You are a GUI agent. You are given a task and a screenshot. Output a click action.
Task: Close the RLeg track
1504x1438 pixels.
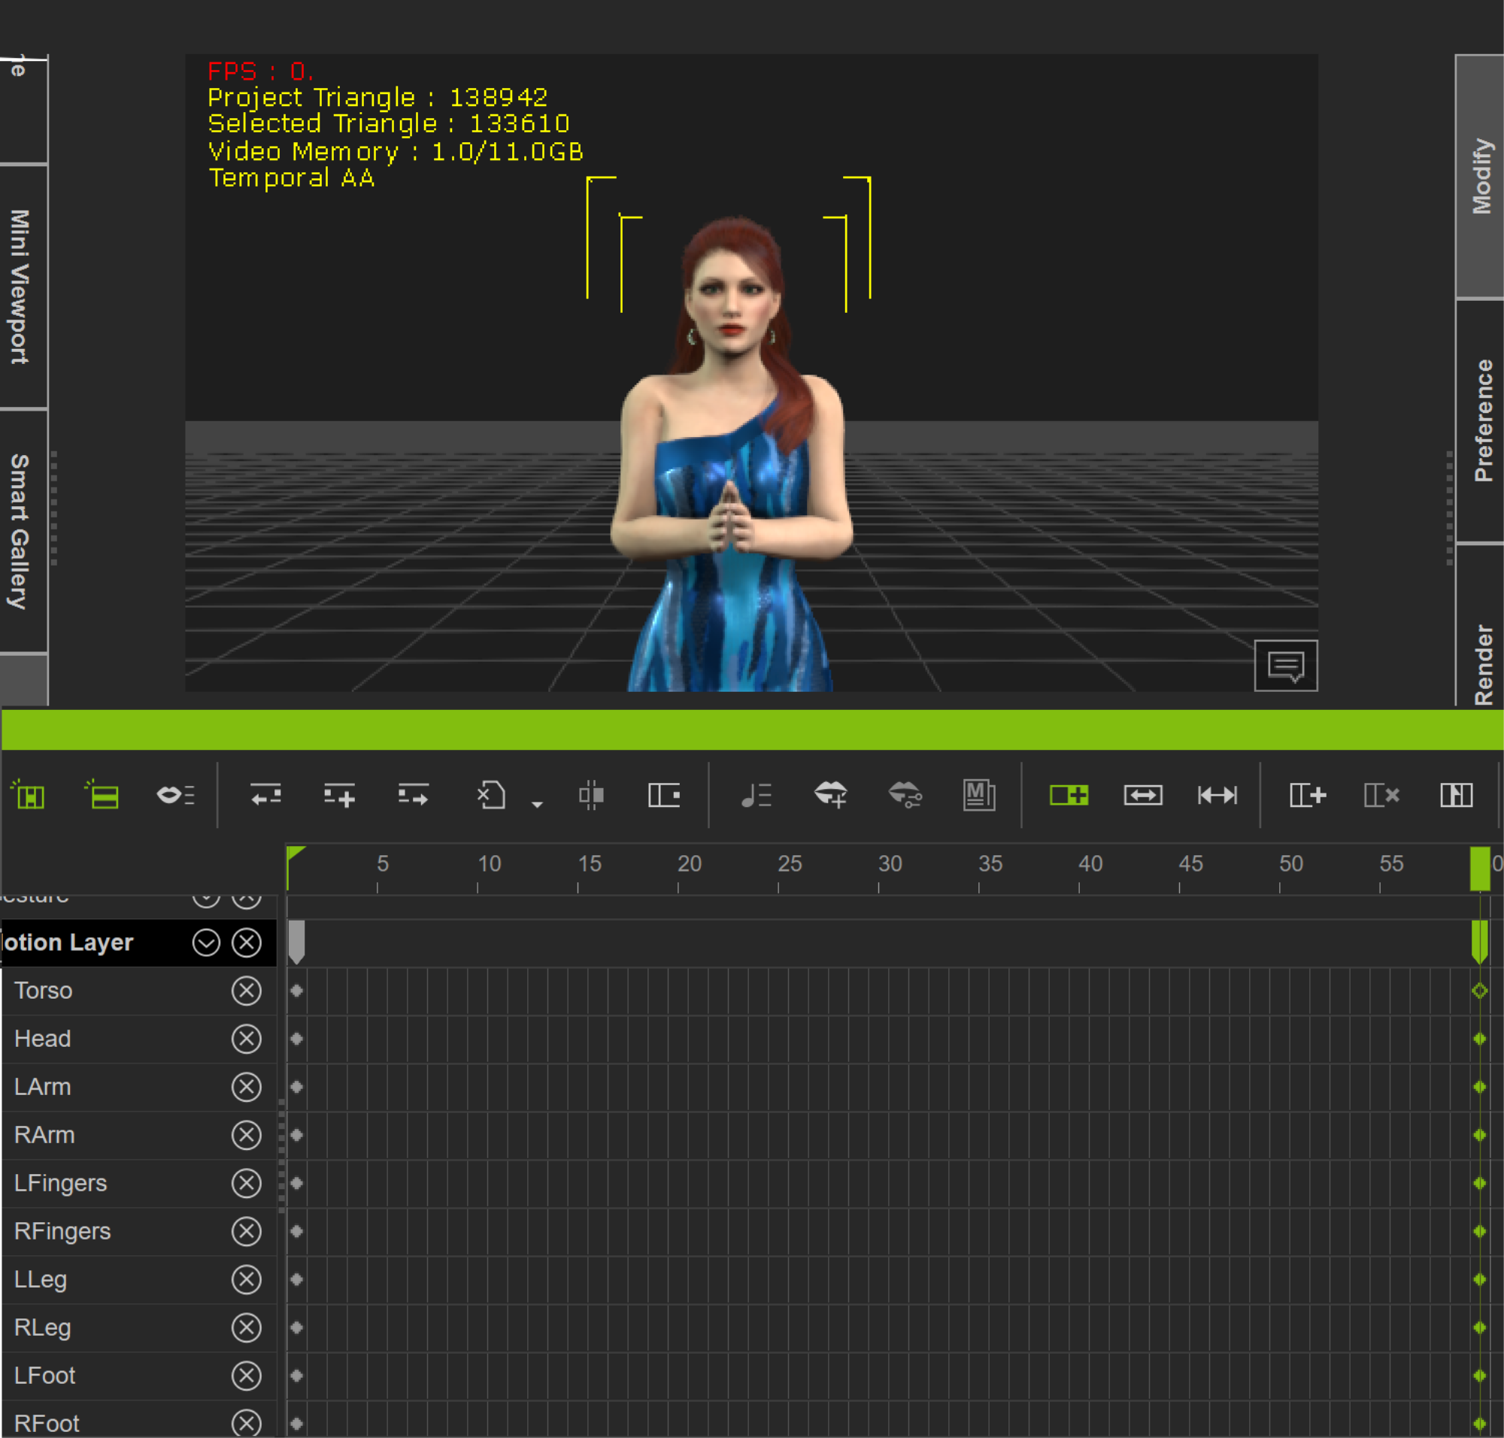246,1327
